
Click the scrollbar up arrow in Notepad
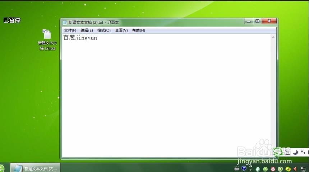tap(273, 37)
